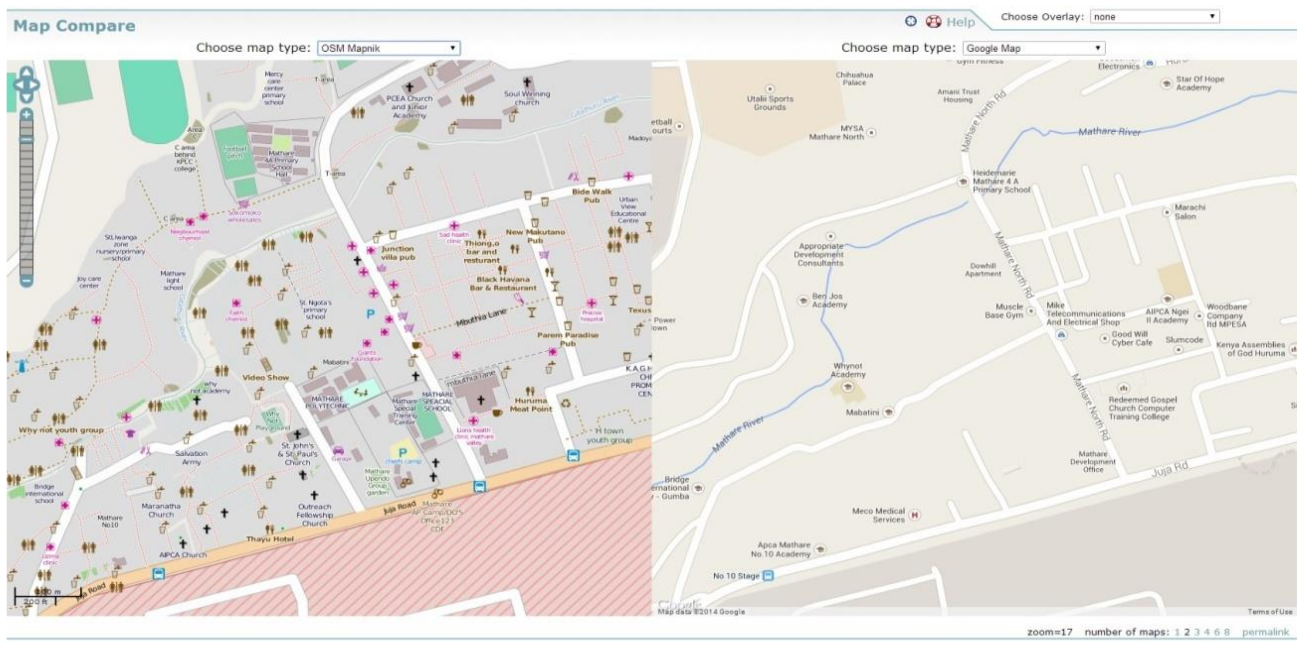Image resolution: width=1305 pixels, height=648 pixels.
Task: Set number of maps to 4
Action: pos(1206,632)
